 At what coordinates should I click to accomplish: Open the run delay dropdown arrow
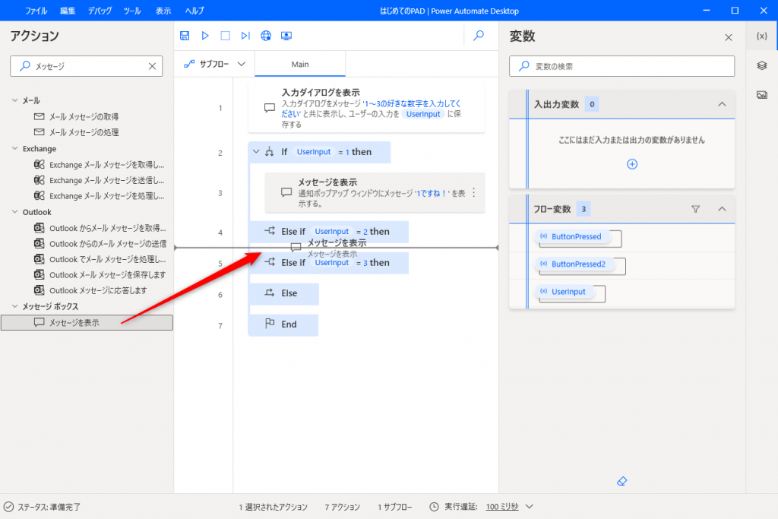click(x=530, y=507)
